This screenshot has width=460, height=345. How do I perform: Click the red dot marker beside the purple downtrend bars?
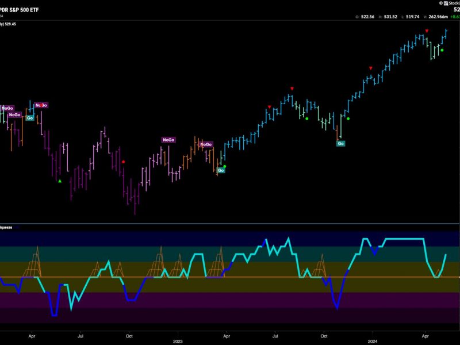click(x=123, y=162)
